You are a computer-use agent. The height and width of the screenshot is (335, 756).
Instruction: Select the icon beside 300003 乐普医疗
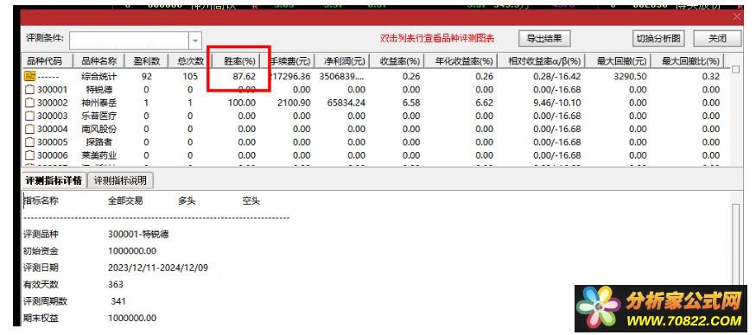point(30,116)
